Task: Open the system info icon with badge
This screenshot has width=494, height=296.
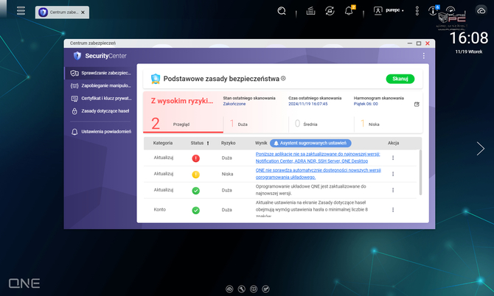Action: [x=433, y=11]
